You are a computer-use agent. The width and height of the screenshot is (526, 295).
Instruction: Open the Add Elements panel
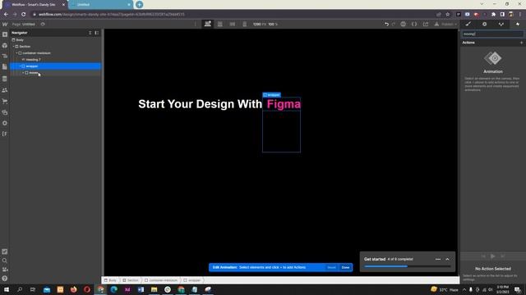(x=5, y=34)
